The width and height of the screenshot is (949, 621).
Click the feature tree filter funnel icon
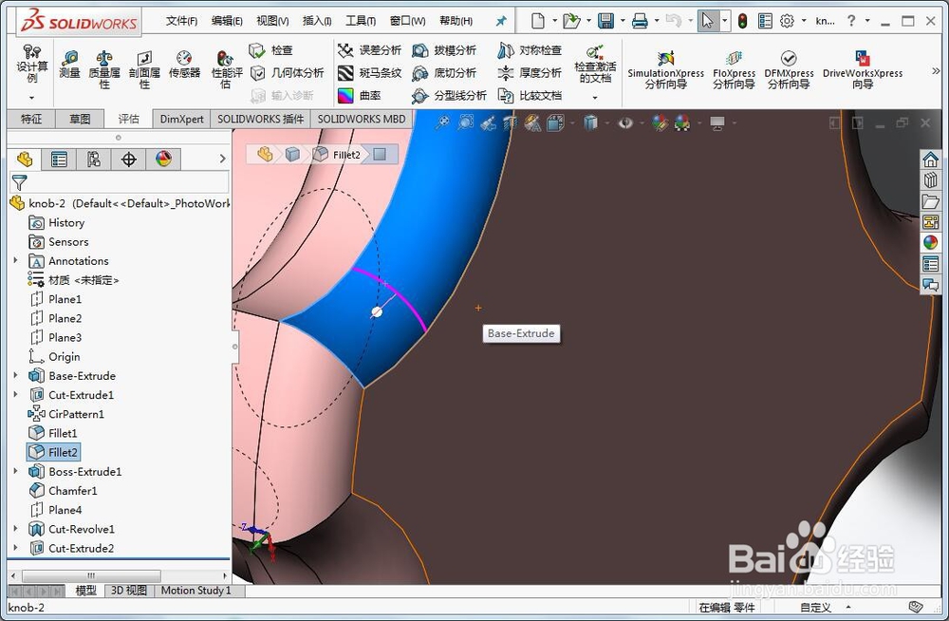click(x=19, y=181)
